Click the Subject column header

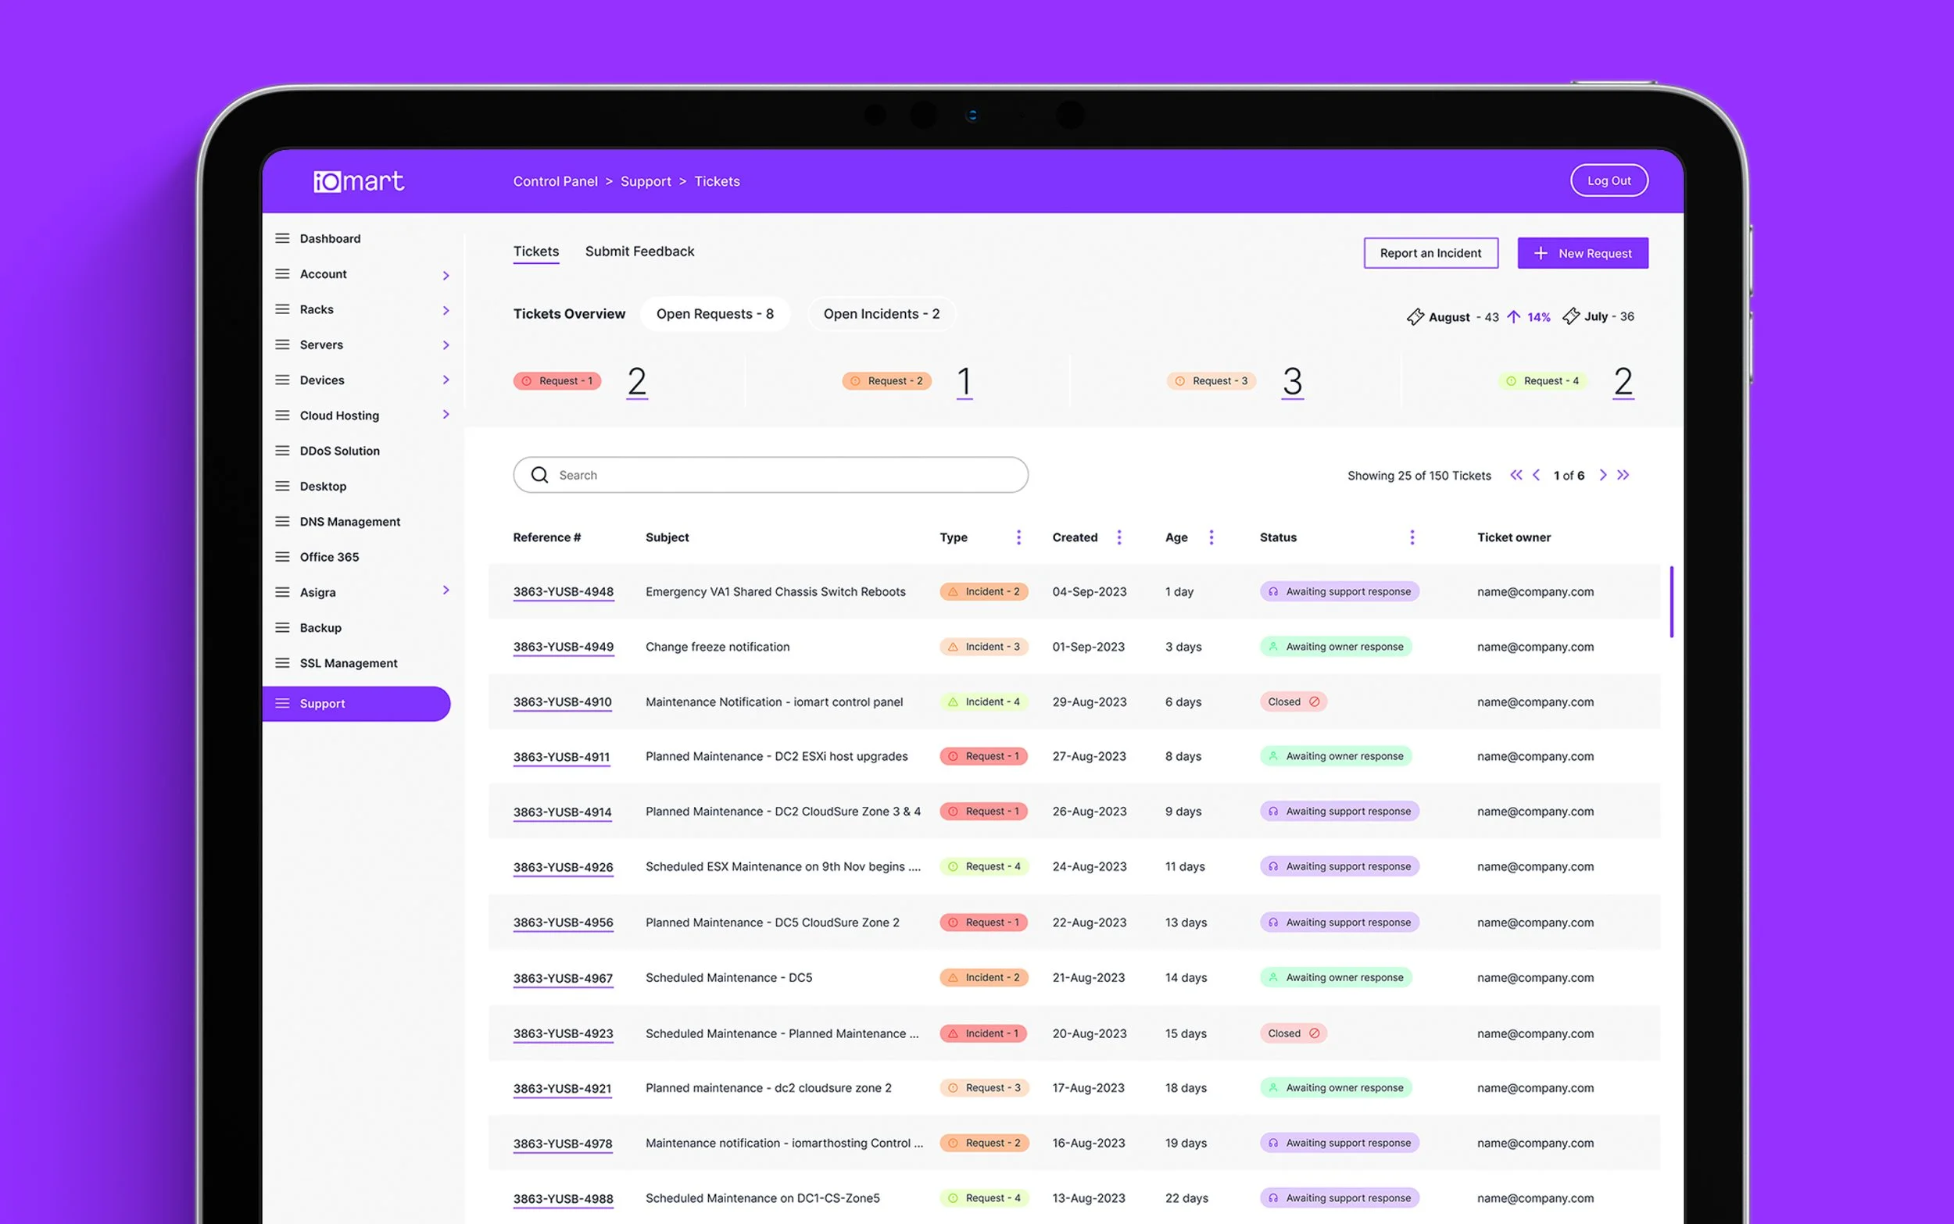(667, 537)
